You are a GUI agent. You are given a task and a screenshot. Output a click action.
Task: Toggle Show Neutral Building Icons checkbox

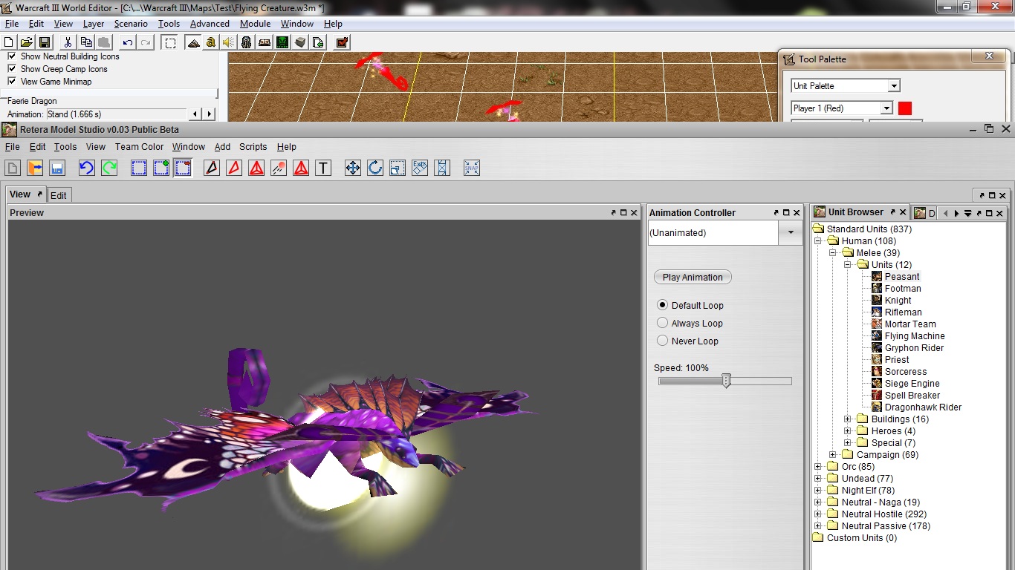click(12, 56)
